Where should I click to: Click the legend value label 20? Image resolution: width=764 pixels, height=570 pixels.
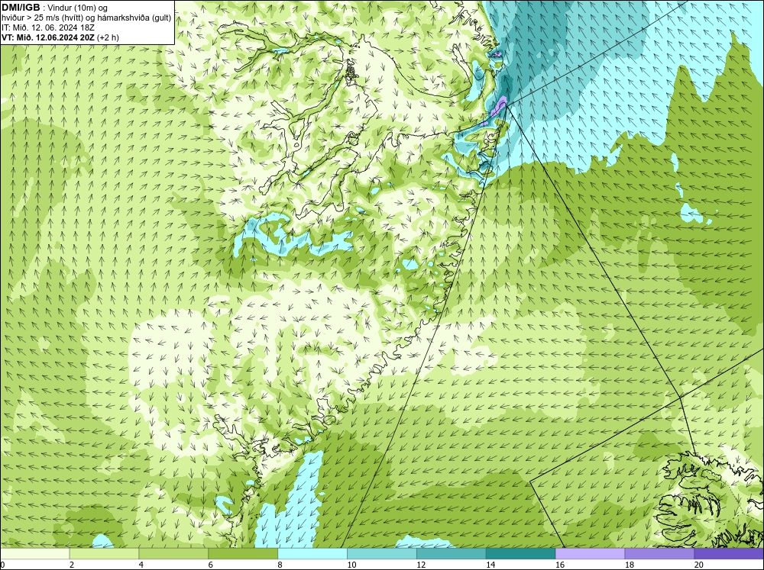click(x=699, y=565)
